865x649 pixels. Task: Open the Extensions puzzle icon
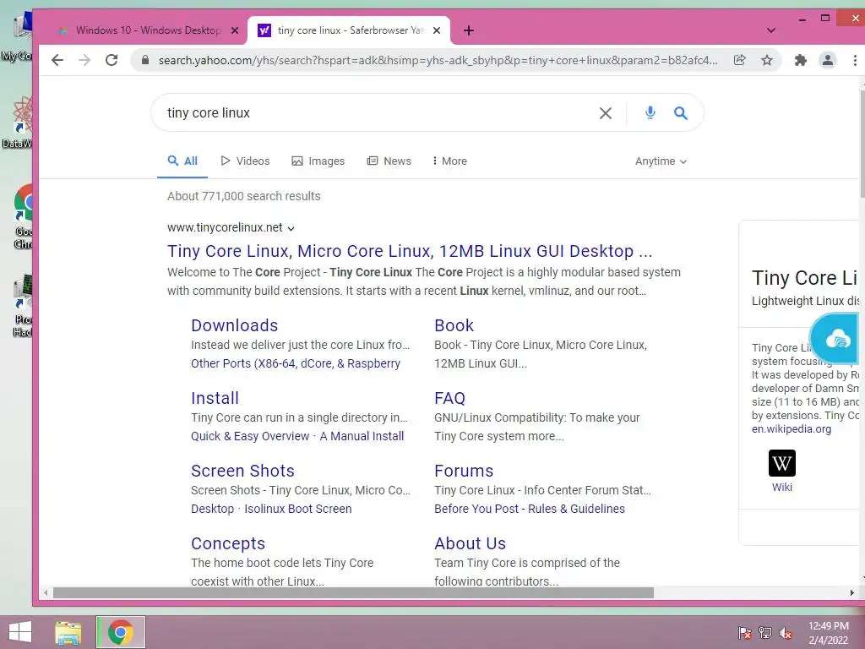(801, 60)
